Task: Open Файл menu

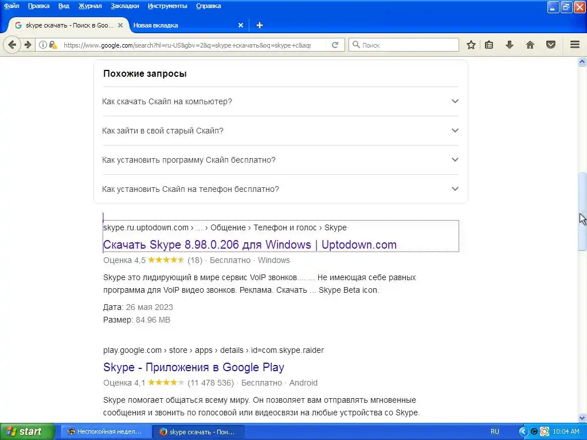Action: [11, 6]
